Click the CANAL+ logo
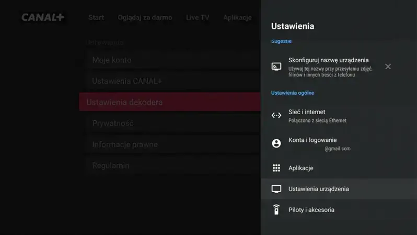 pyautogui.click(x=43, y=17)
